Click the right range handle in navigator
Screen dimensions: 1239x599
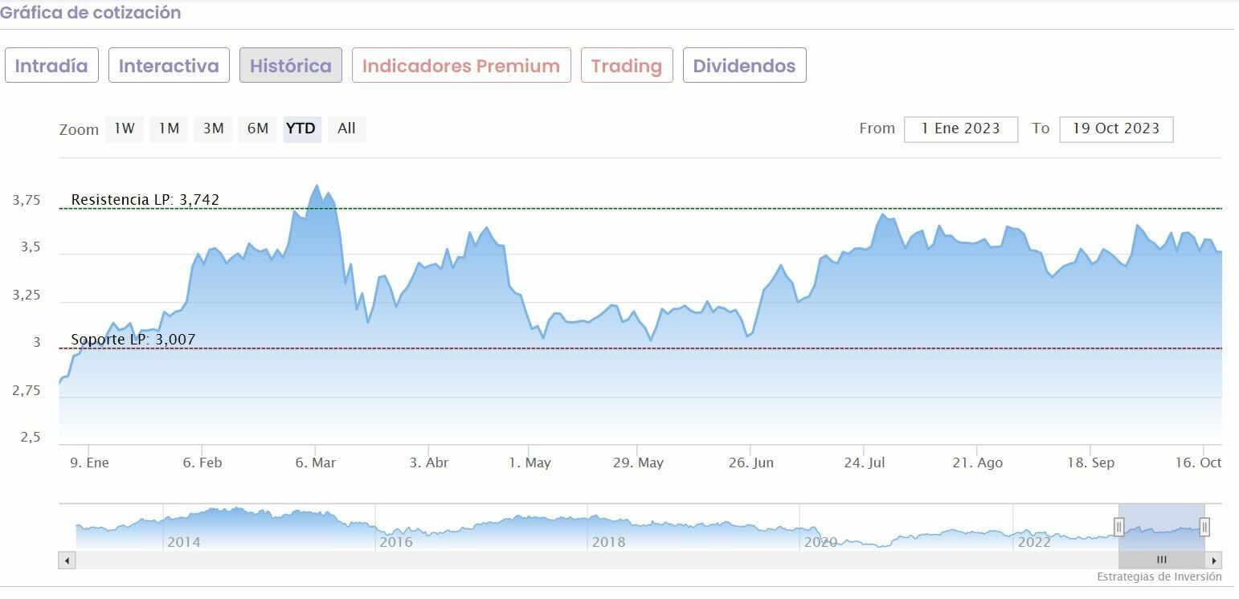1204,527
